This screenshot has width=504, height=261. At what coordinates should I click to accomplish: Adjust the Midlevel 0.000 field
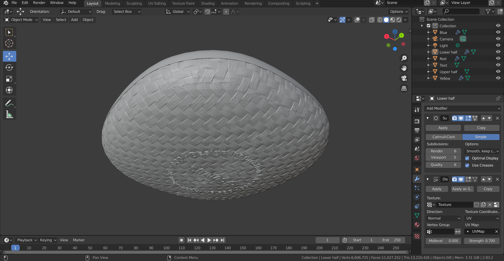[x=443, y=241]
